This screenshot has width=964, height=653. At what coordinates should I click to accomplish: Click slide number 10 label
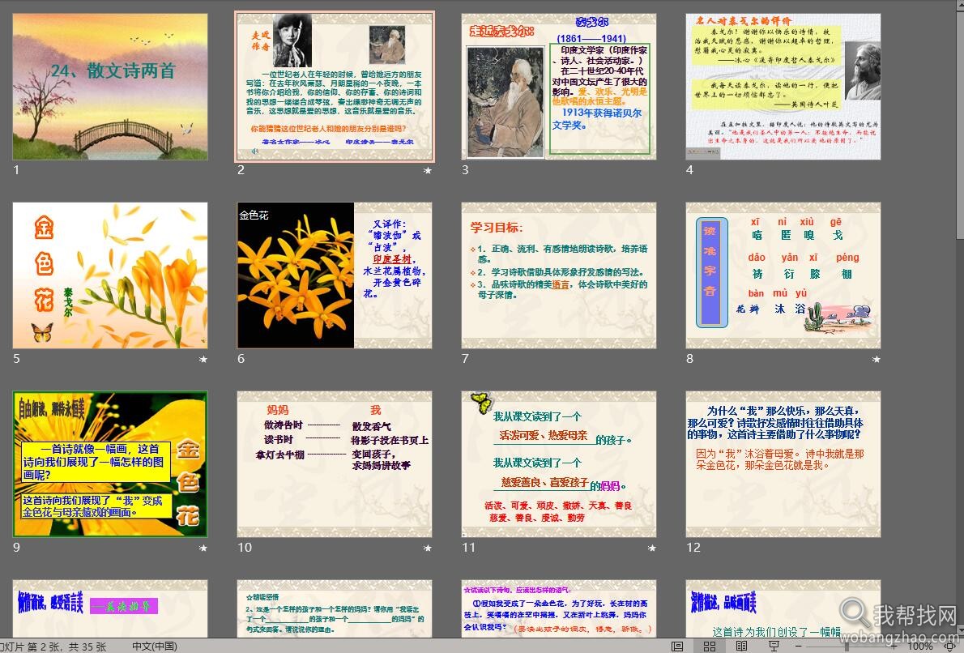[x=245, y=547]
